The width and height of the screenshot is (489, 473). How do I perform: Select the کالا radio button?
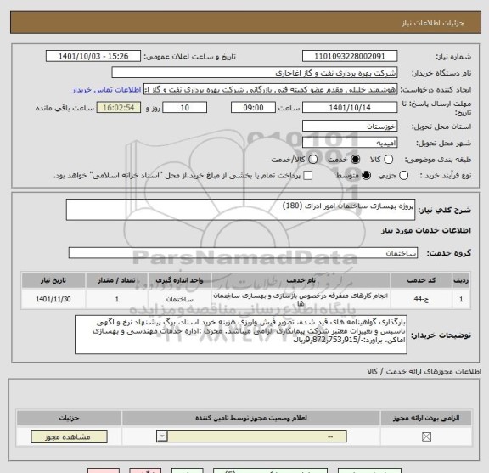[x=388, y=160]
